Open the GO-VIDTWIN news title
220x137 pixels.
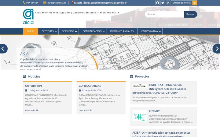click(x=33, y=86)
